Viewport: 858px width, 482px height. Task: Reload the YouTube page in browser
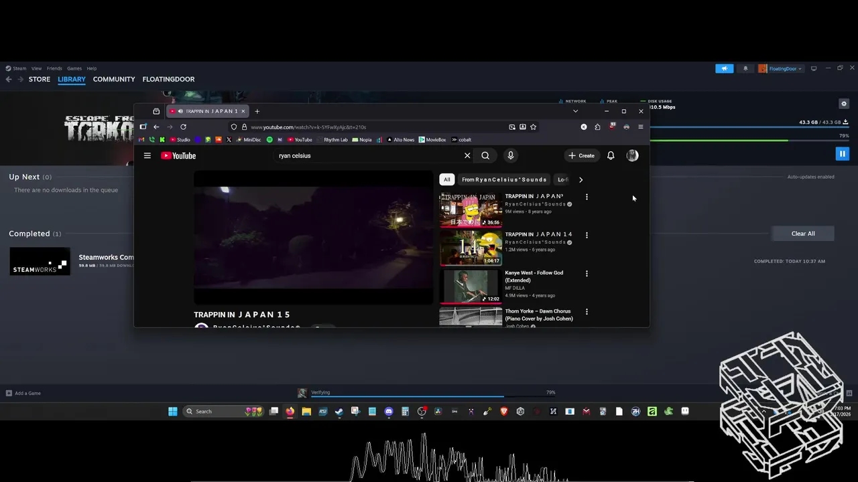click(x=183, y=127)
